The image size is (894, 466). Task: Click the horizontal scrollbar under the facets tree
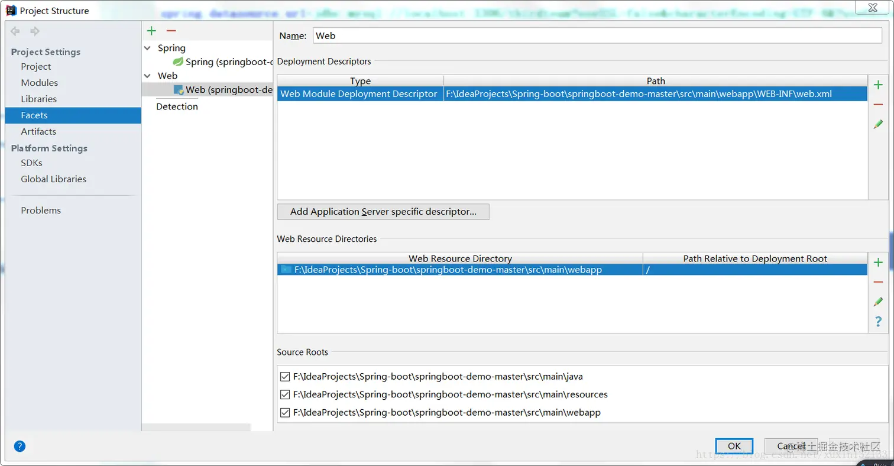[x=196, y=427]
